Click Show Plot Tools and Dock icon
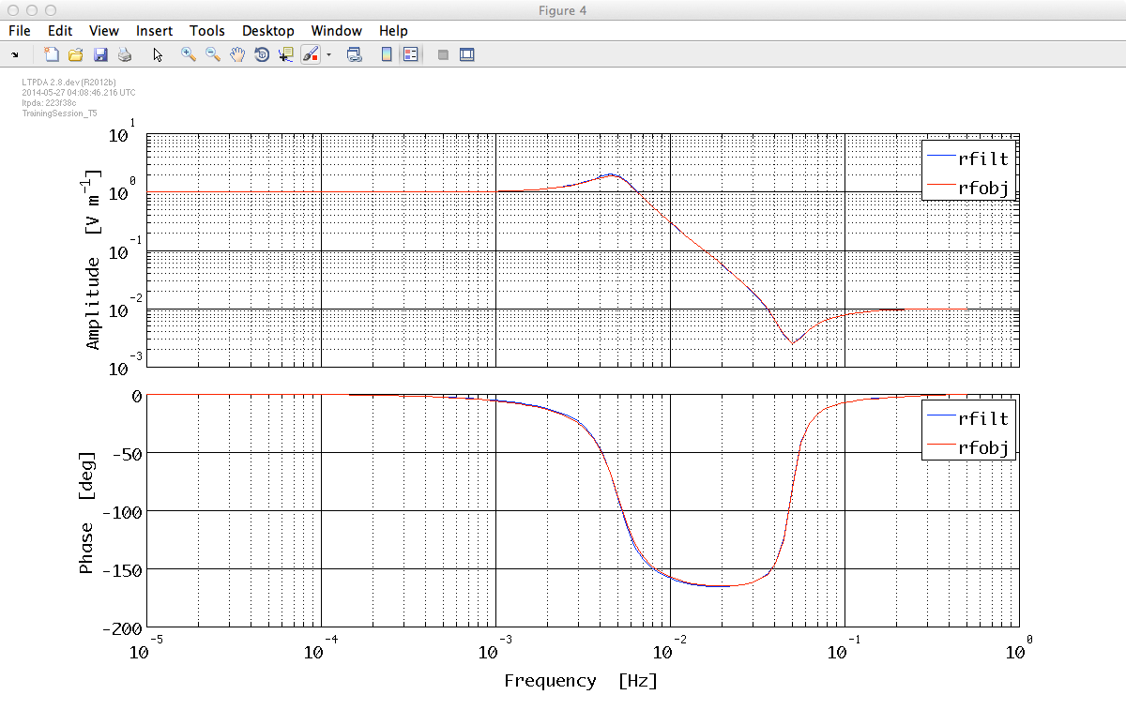Screen dimensions: 1126x725 (467, 54)
